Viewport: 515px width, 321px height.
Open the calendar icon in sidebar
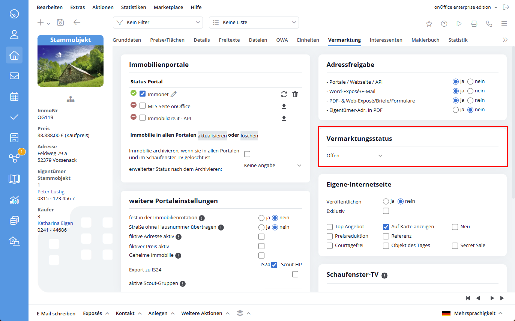(x=14, y=96)
